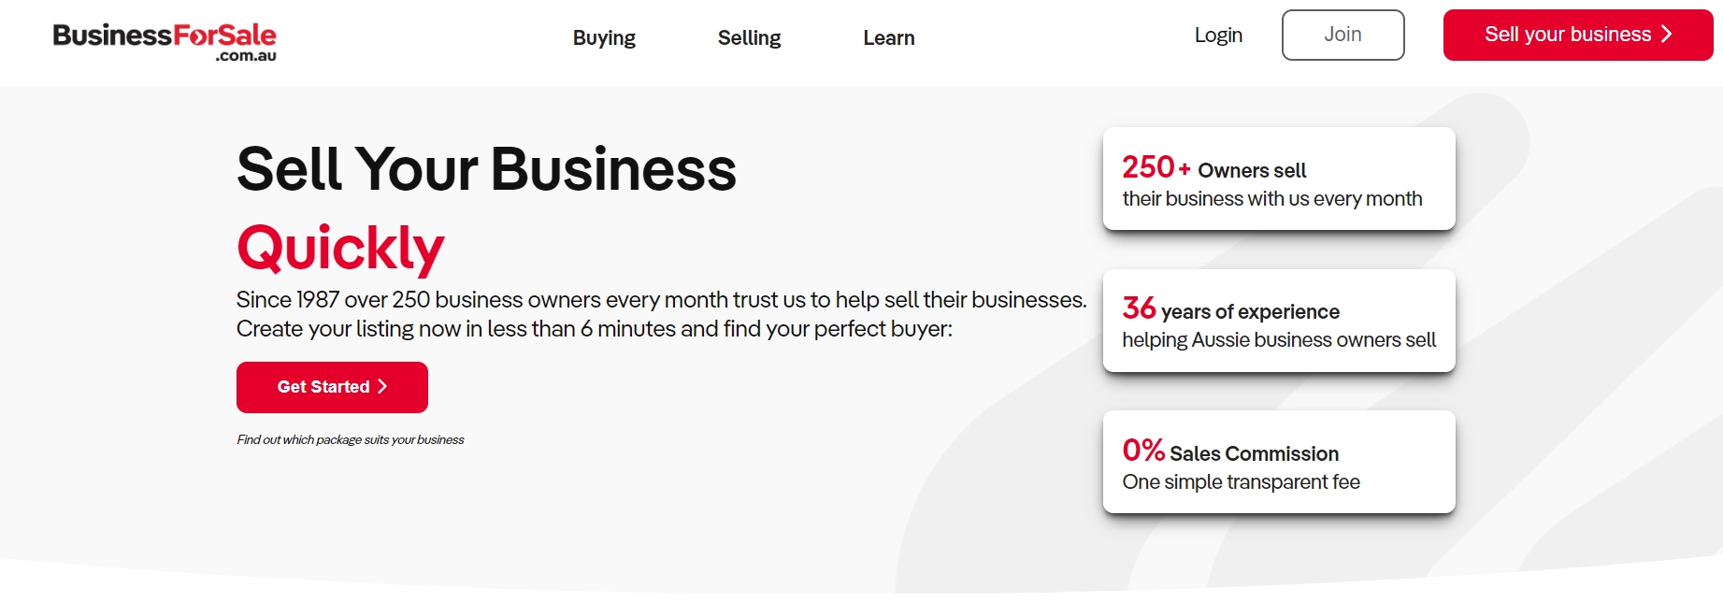Viewport: 1723px width, 616px height.
Task: Click the red 0% figure
Action: pyautogui.click(x=1142, y=451)
